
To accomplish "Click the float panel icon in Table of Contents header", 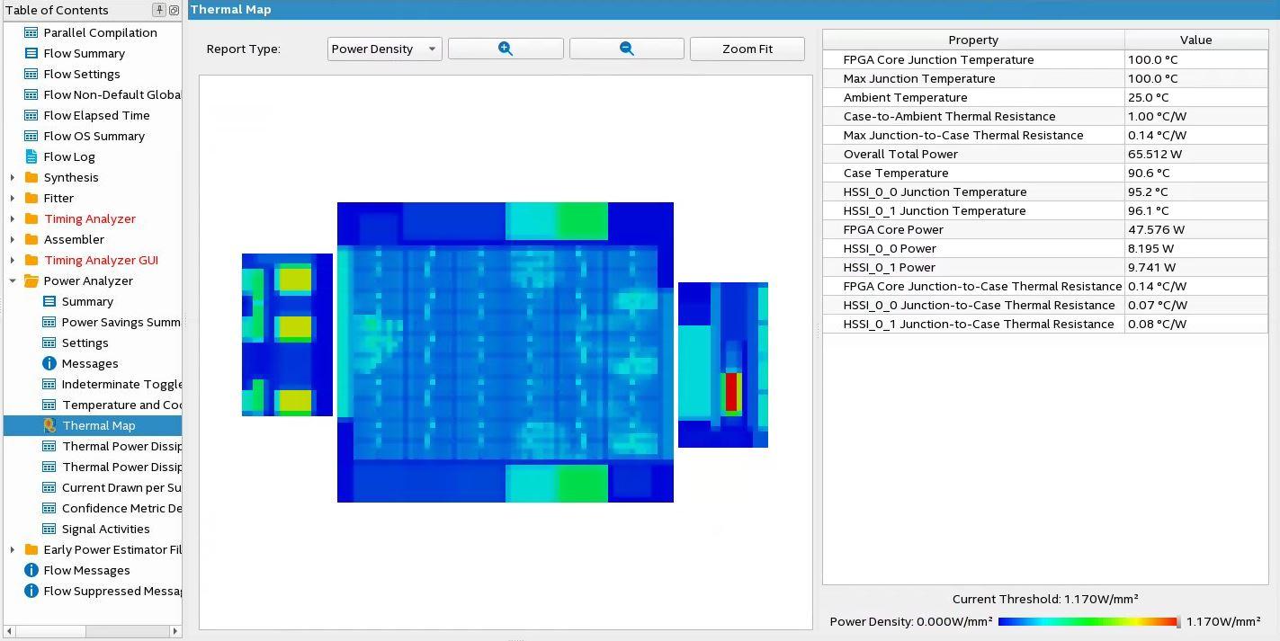I will [174, 10].
